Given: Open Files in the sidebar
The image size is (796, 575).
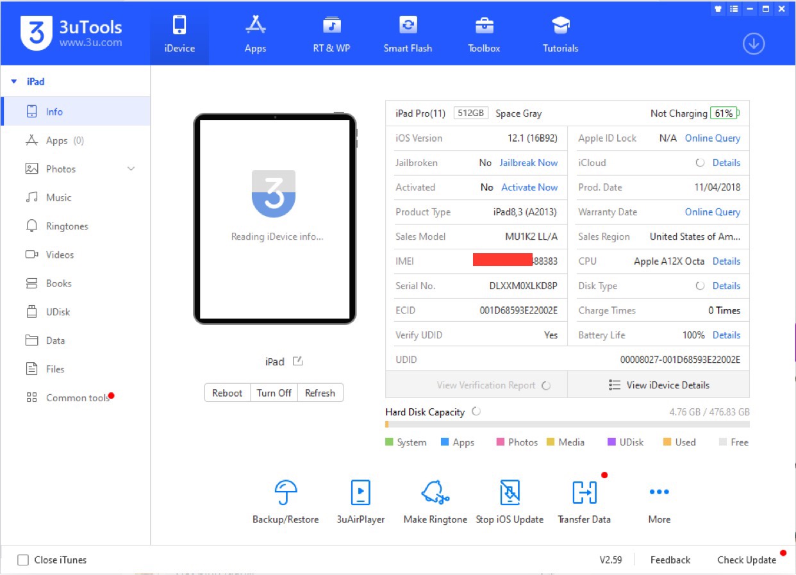Looking at the screenshot, I should point(76,369).
